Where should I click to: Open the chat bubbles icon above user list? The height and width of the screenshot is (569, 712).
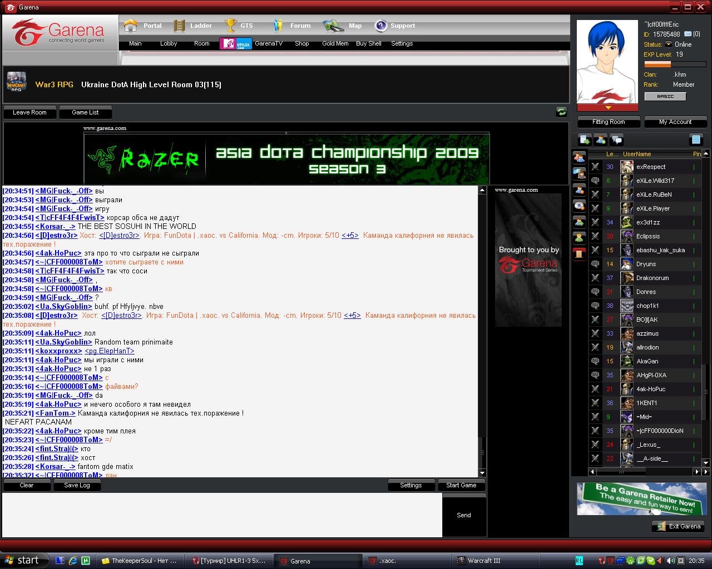pos(616,139)
